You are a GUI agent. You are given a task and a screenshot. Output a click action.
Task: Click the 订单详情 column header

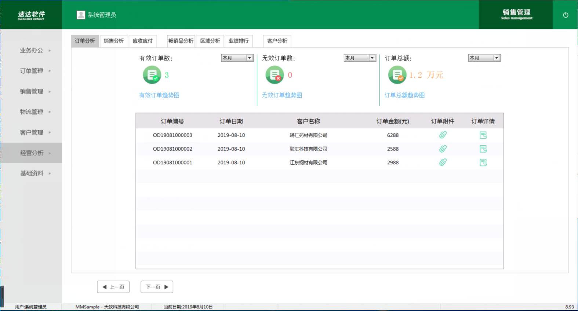tap(483, 121)
